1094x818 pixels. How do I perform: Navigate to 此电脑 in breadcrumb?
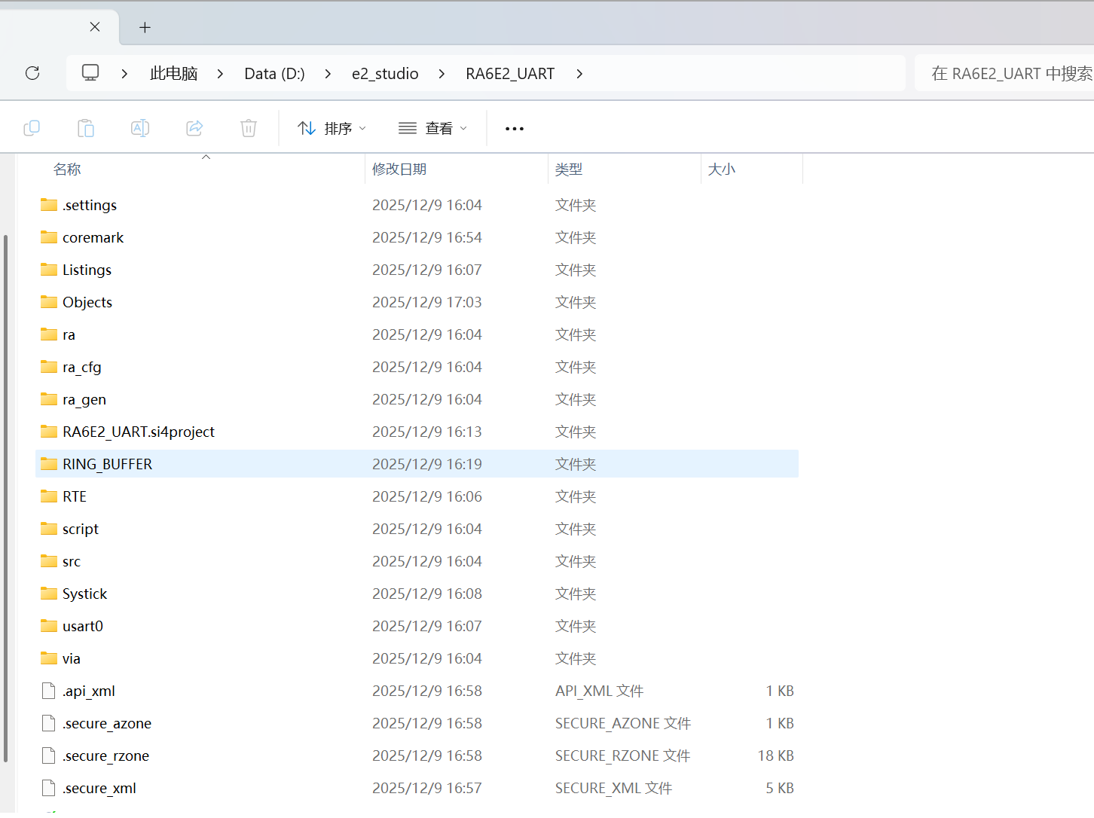[x=174, y=74]
